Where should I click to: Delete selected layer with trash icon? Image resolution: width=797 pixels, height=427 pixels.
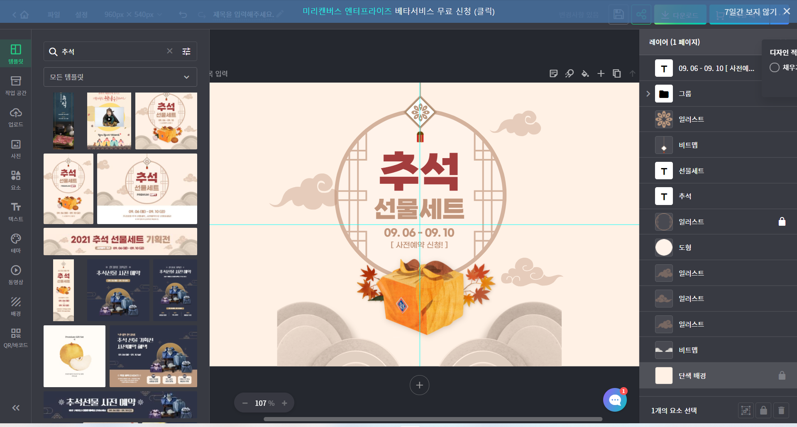(x=781, y=410)
